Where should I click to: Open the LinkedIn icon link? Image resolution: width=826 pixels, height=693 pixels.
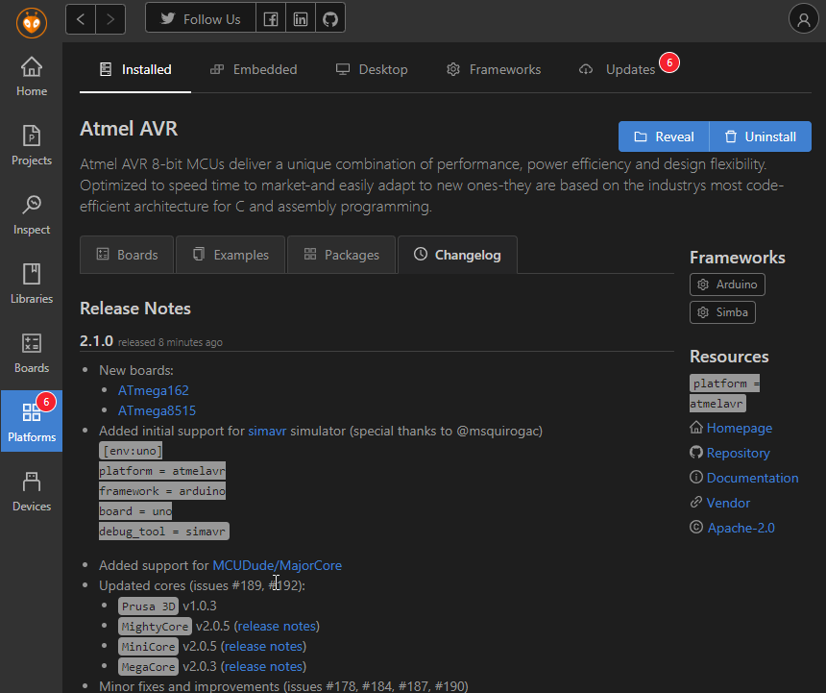click(301, 19)
